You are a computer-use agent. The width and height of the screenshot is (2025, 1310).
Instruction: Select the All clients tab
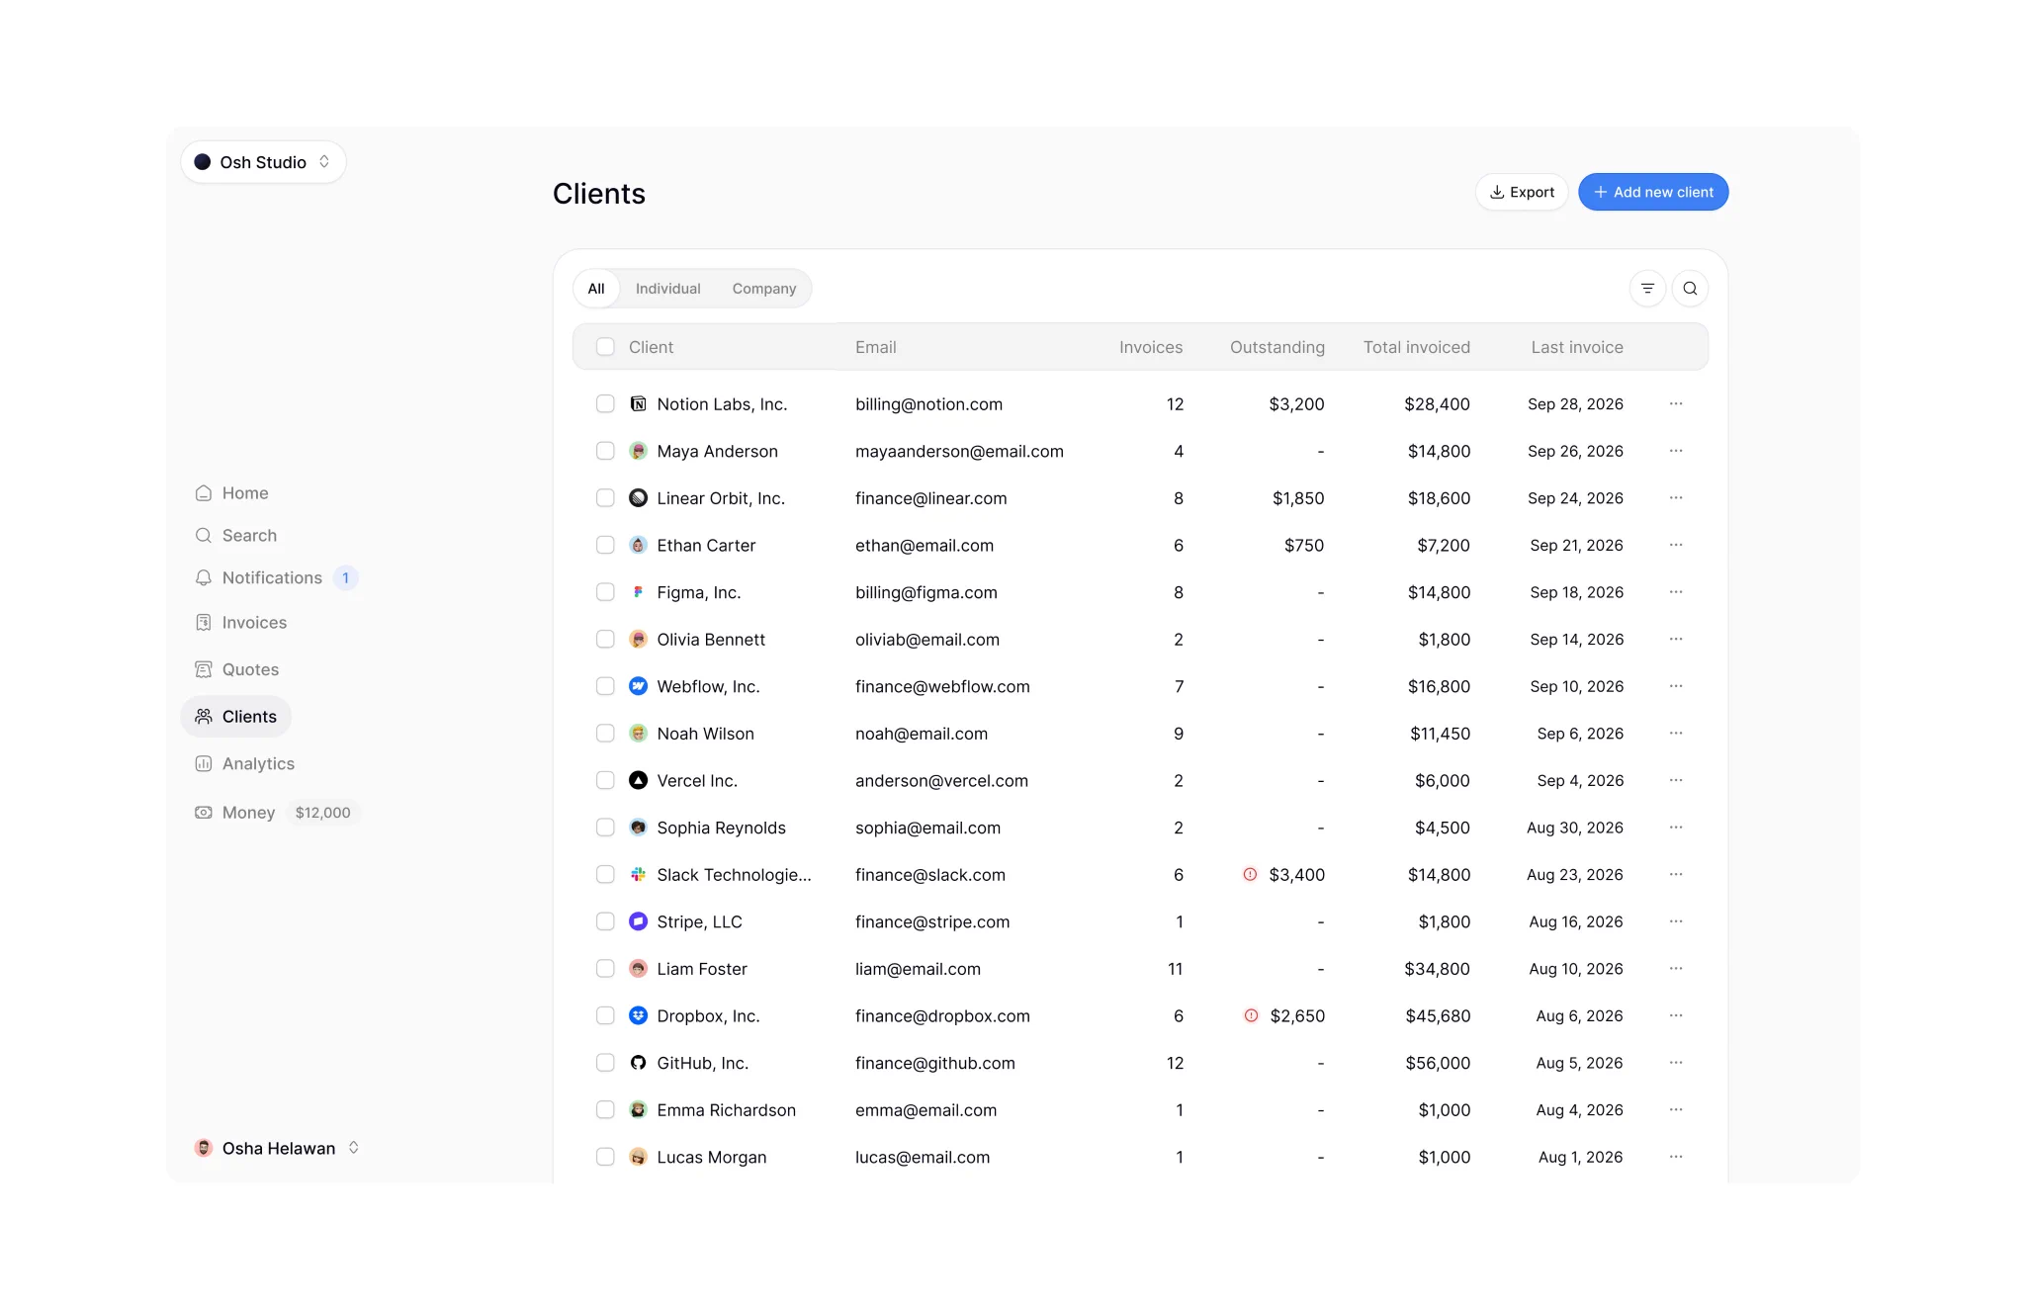click(x=596, y=289)
